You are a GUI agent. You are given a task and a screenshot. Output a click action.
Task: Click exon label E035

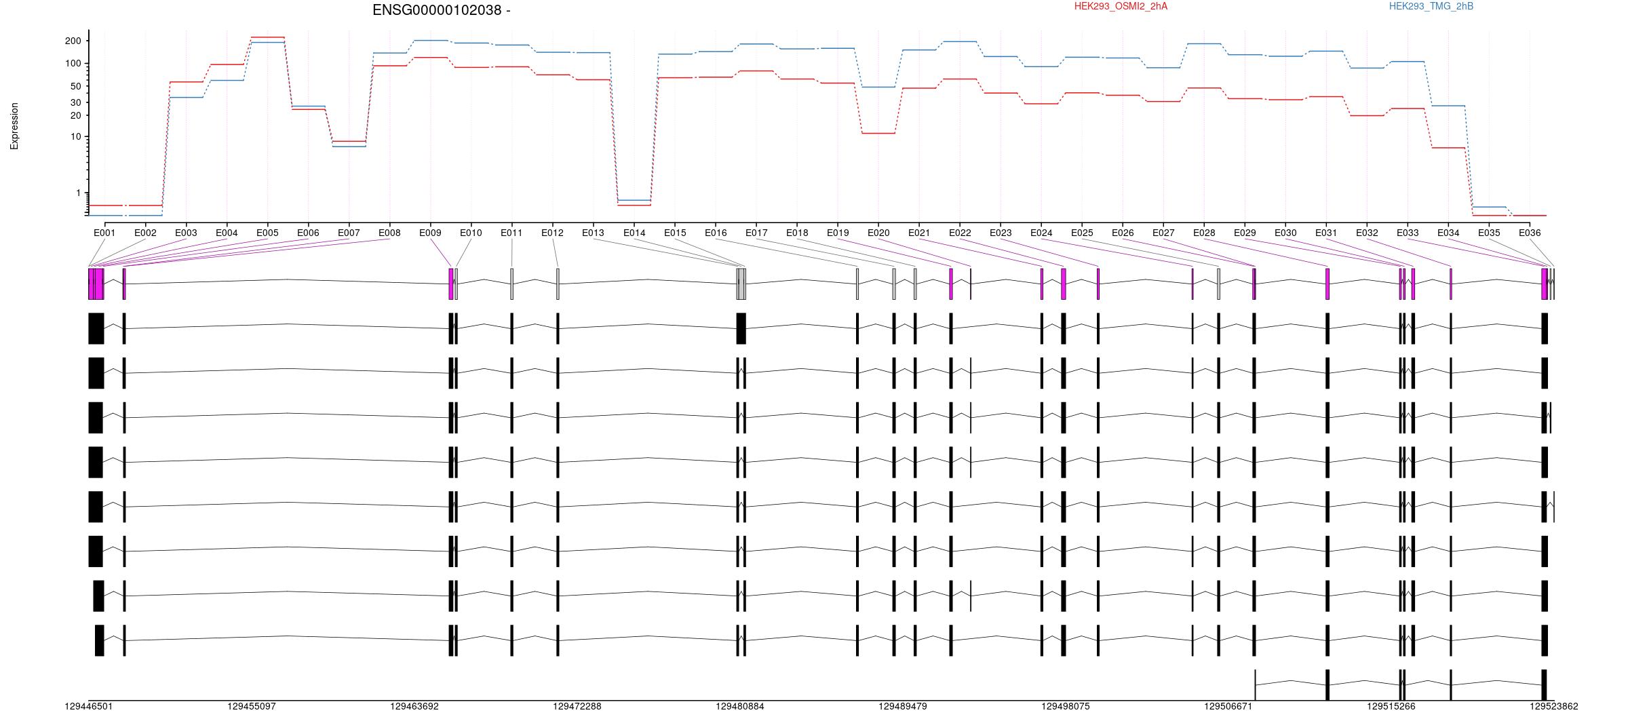(x=1489, y=233)
